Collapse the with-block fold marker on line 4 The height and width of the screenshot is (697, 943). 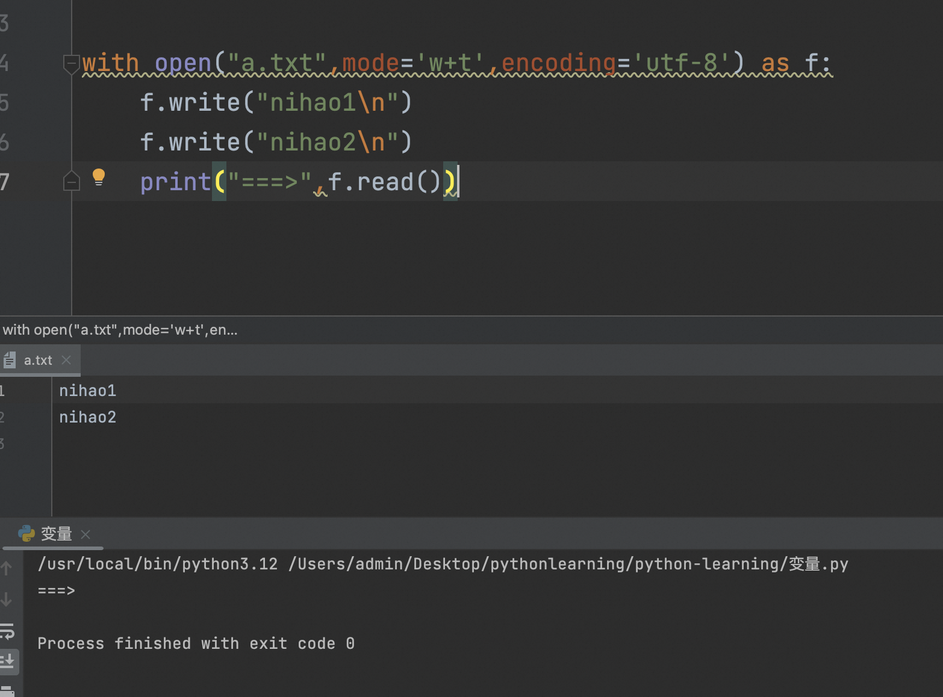coord(72,64)
